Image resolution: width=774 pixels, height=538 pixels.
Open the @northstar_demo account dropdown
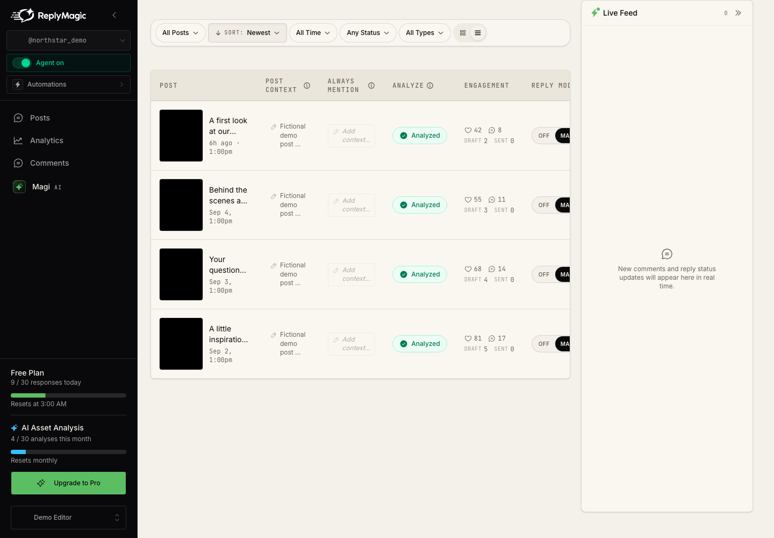point(68,40)
